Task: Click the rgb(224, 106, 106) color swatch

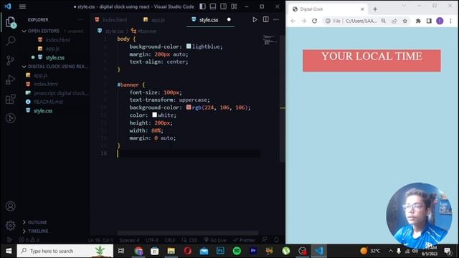Action: [x=189, y=107]
